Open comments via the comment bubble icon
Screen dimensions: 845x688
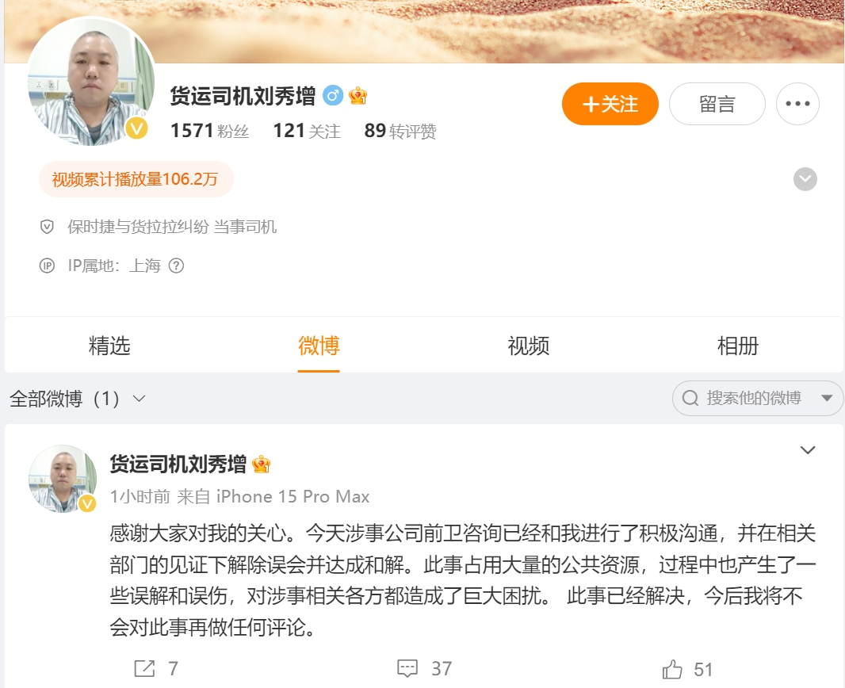tap(407, 668)
